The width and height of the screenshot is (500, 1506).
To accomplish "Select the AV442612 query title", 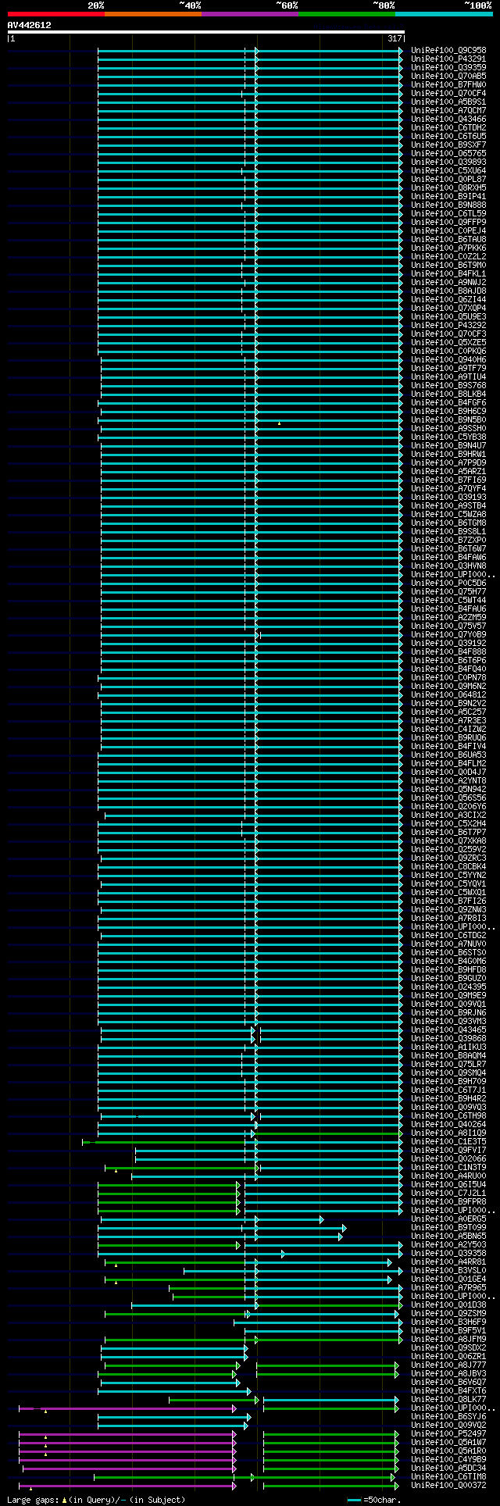I will tap(30, 25).
